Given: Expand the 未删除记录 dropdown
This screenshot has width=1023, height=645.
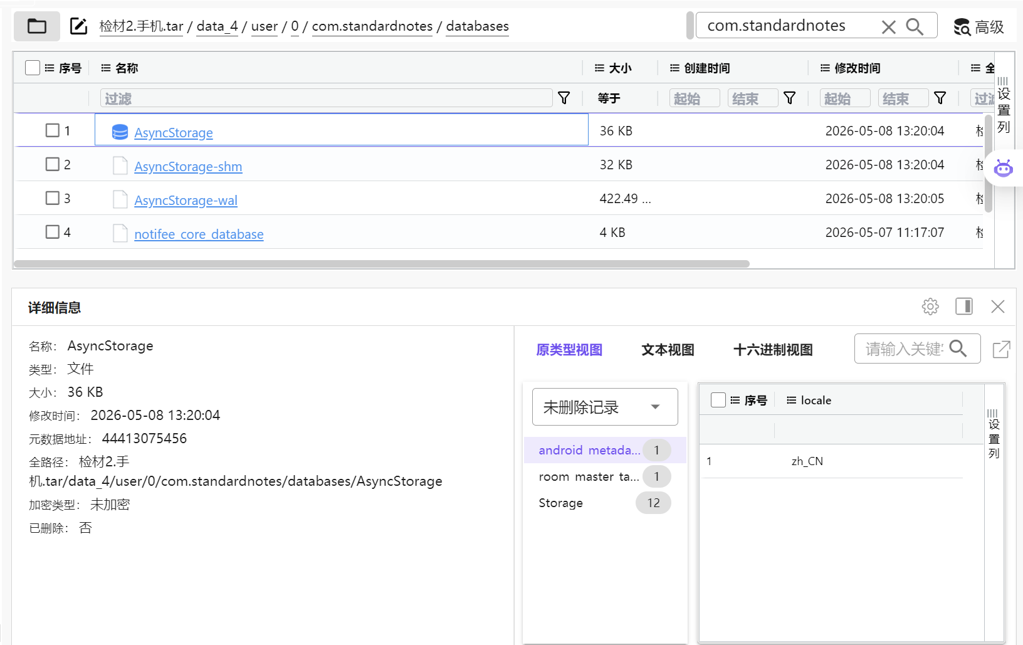Looking at the screenshot, I should coord(605,407).
